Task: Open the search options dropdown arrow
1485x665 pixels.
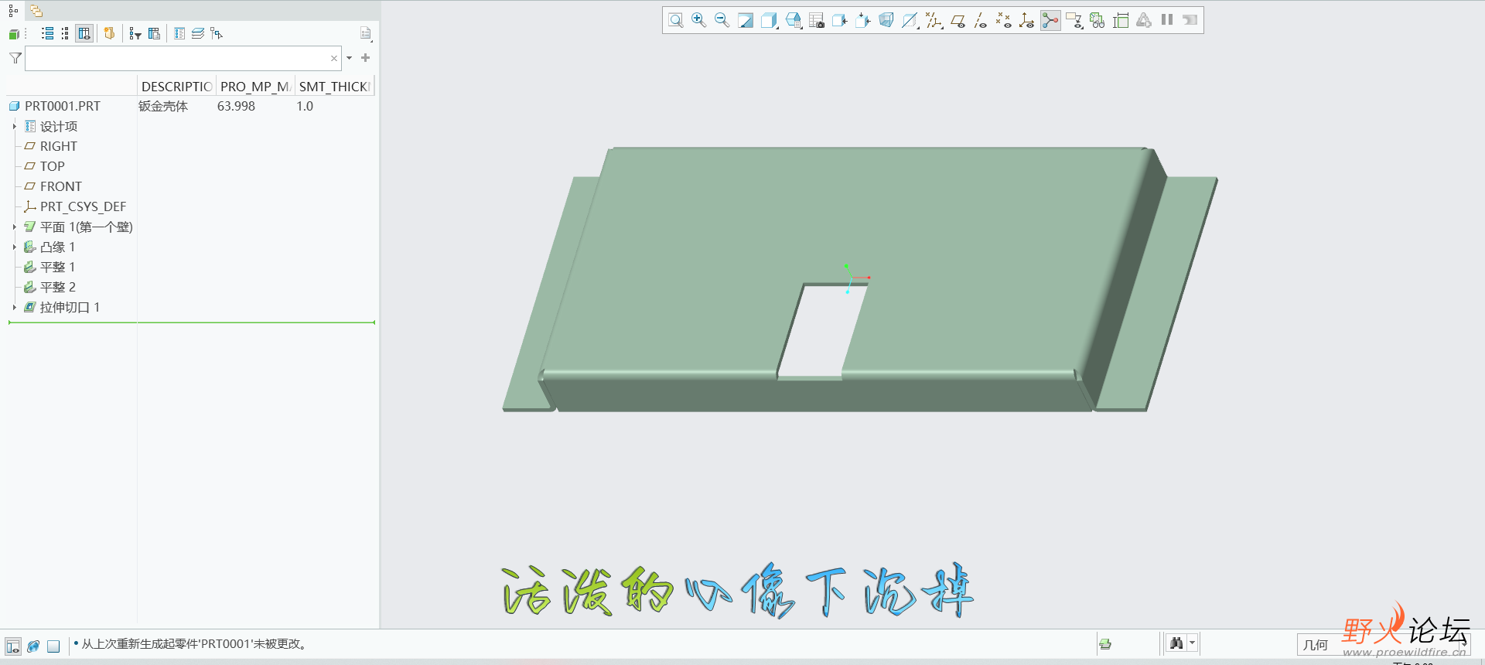Action: click(x=350, y=59)
